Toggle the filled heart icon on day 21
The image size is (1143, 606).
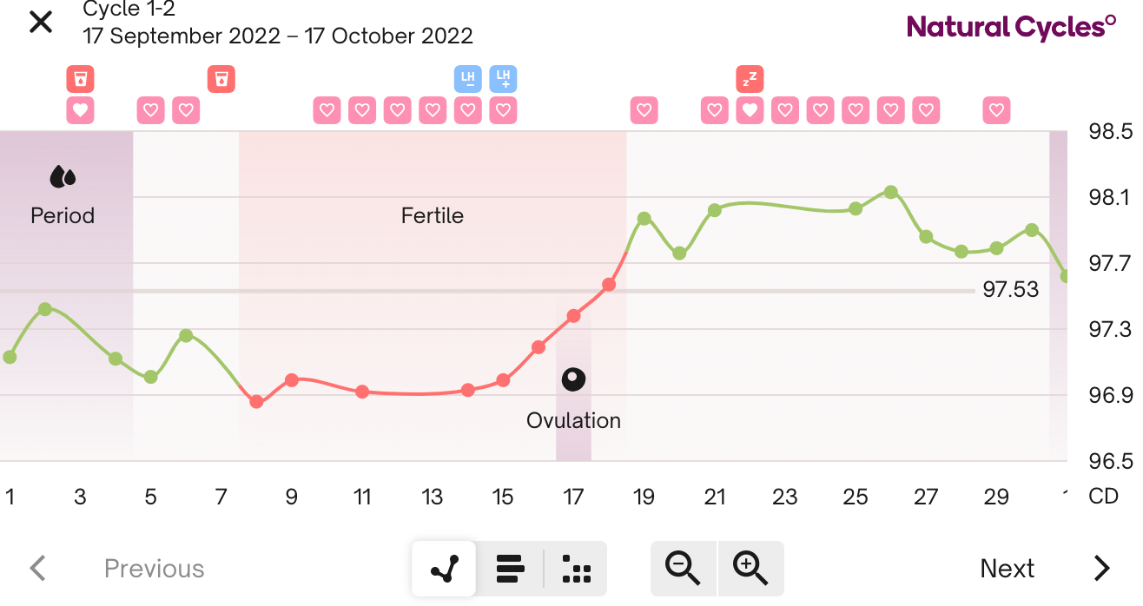[750, 110]
